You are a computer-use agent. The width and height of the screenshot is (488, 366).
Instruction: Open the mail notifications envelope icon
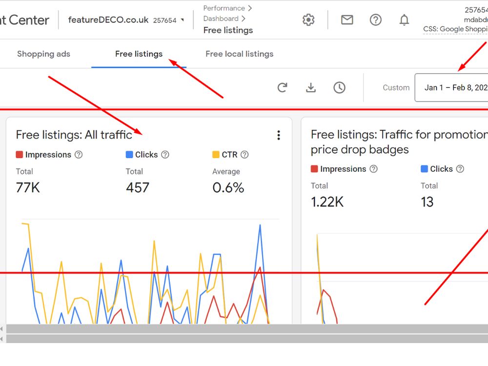coord(347,20)
